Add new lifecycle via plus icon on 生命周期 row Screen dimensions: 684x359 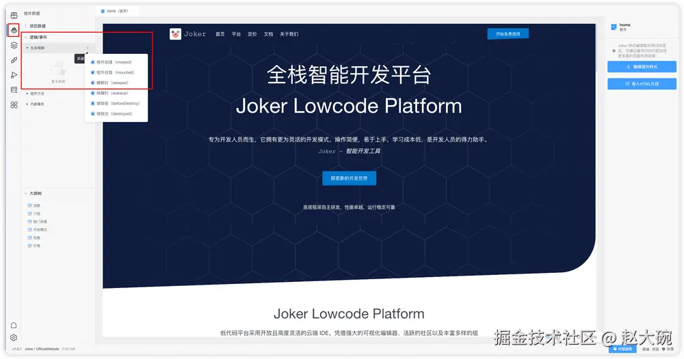pos(88,48)
